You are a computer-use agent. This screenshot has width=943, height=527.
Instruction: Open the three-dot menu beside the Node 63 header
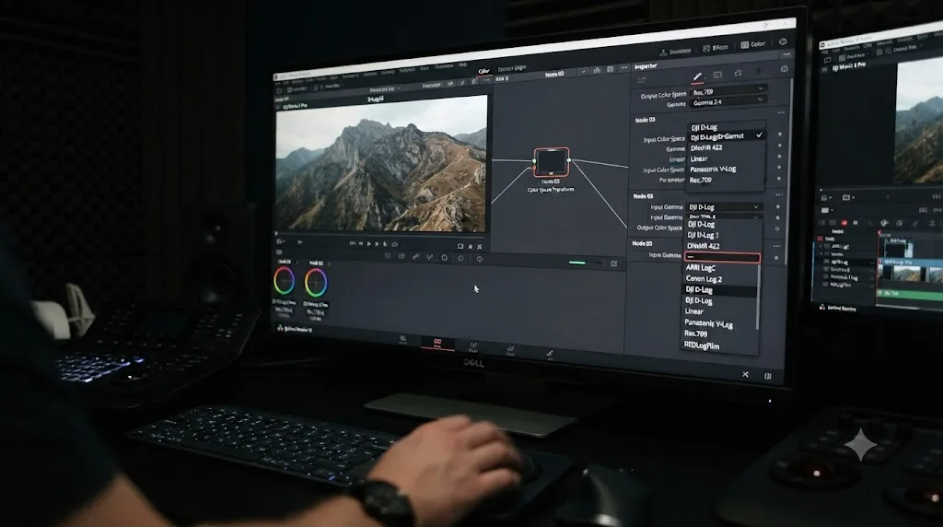pos(778,195)
